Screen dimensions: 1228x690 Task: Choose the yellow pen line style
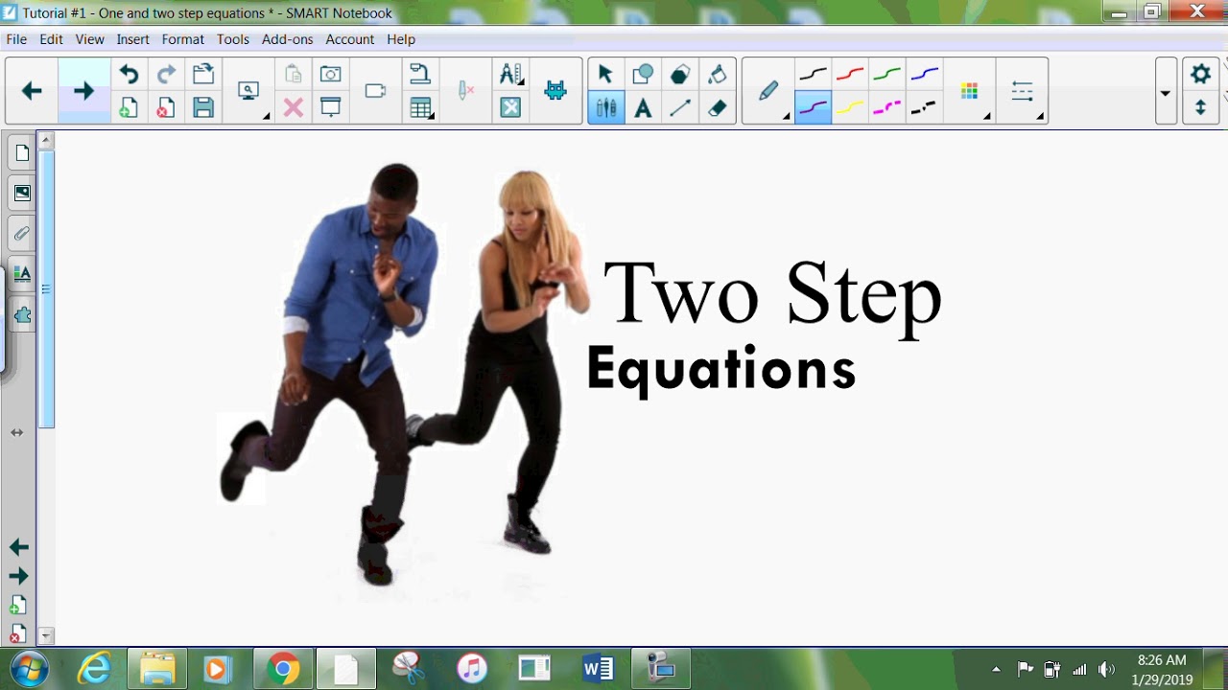(850, 107)
